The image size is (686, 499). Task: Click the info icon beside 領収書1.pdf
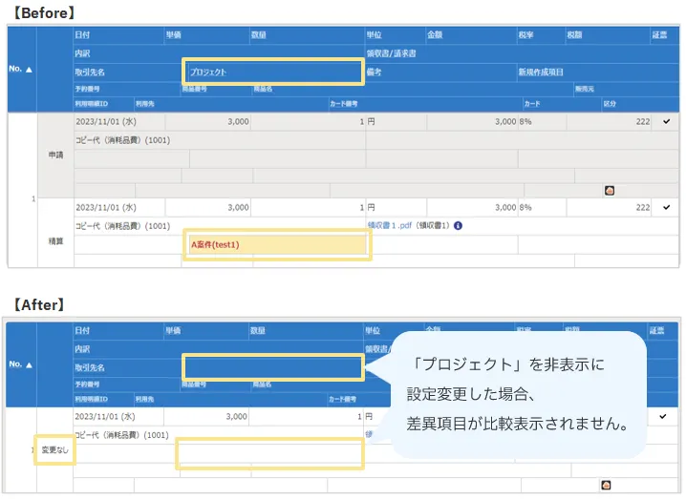[459, 226]
